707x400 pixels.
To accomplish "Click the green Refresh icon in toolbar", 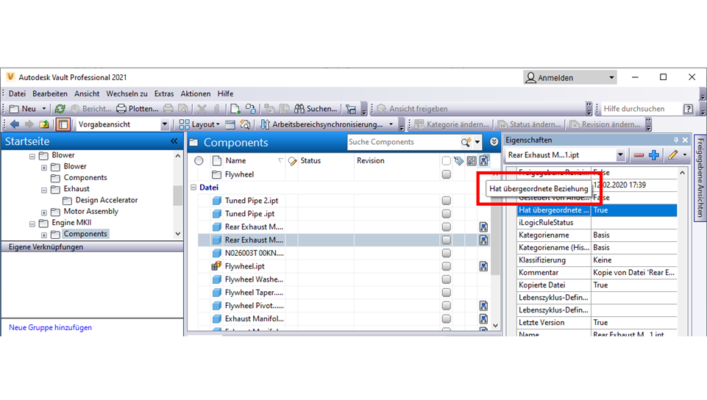I will coord(60,109).
